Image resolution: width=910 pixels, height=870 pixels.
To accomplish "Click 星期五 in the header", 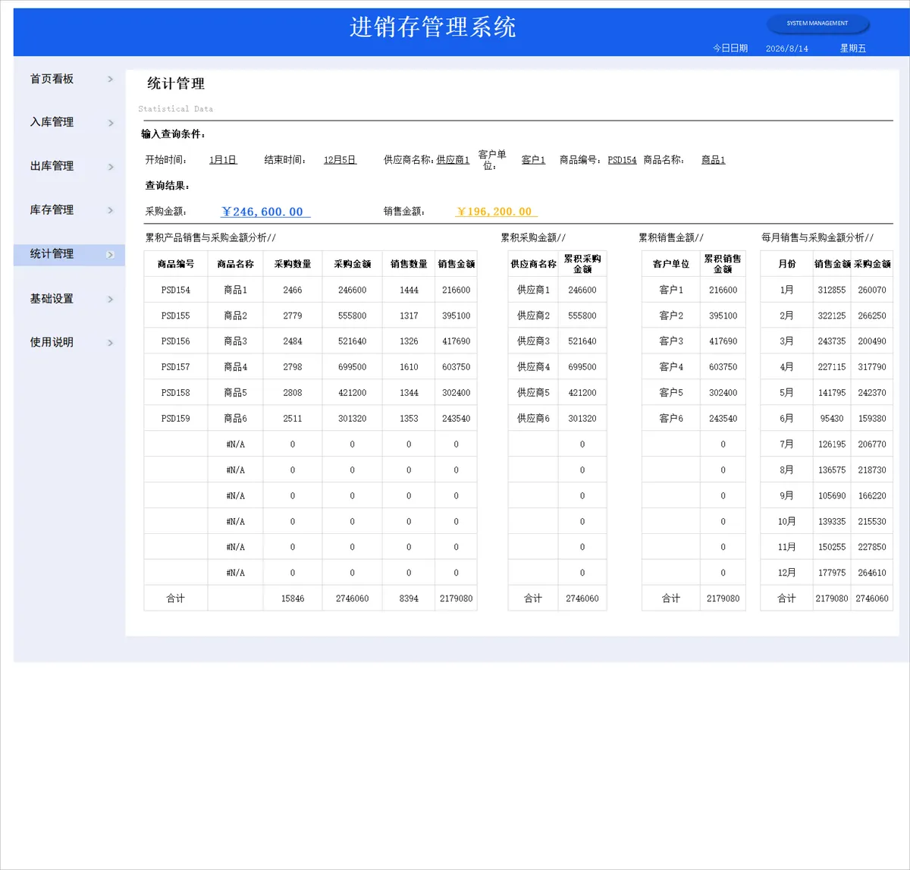I will pos(852,49).
